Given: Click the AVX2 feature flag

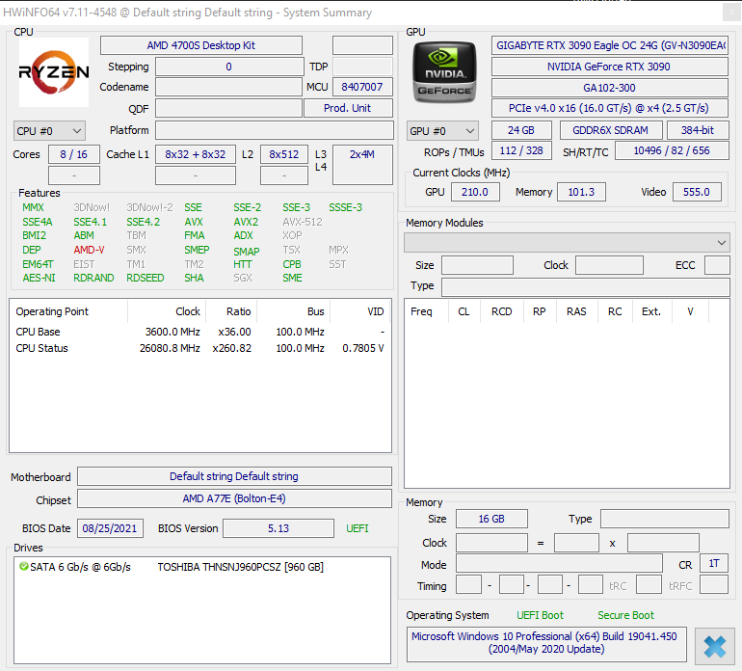Looking at the screenshot, I should (x=246, y=222).
